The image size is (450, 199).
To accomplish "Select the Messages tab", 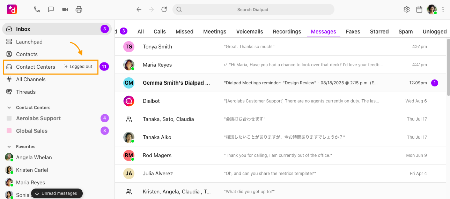I will coord(323,31).
